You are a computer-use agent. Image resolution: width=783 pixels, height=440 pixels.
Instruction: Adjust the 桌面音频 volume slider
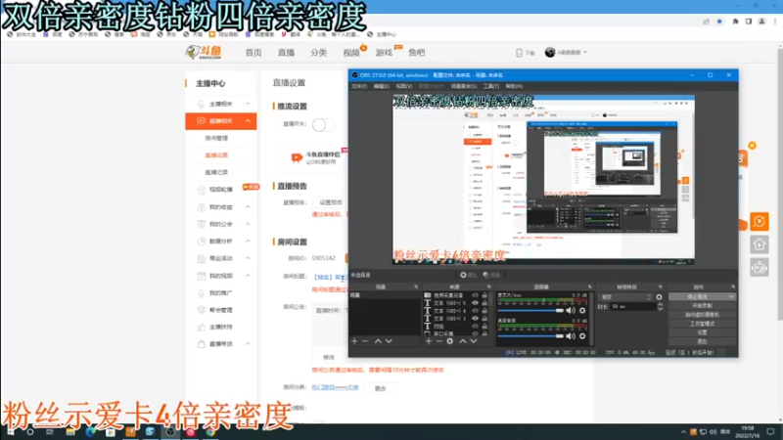pyautogui.click(x=530, y=336)
